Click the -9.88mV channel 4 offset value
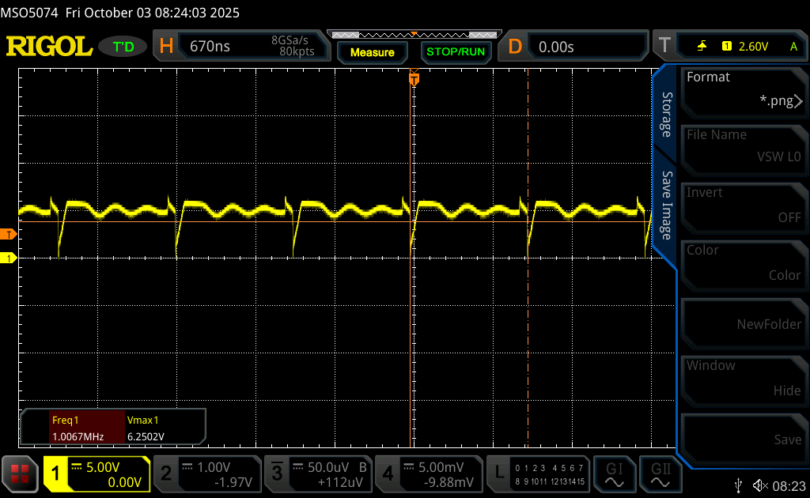Viewport: 810px width, 498px height. click(x=449, y=482)
